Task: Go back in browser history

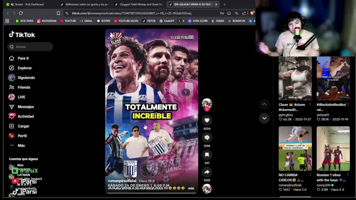Action: (8, 13)
